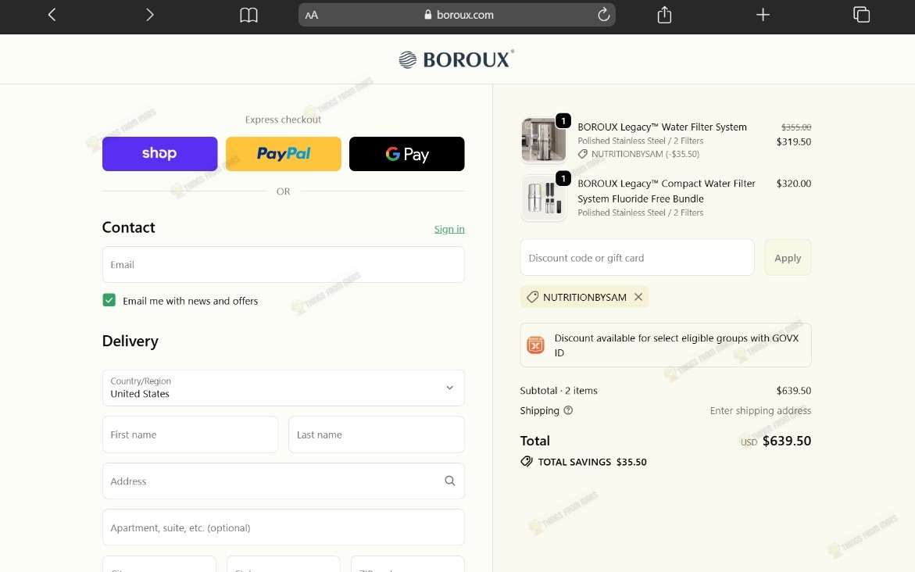This screenshot has height=572, width=915.
Task: Click the struck-through $355.00 price
Action: click(796, 127)
